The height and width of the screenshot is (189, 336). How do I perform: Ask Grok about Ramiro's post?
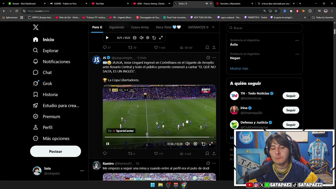tap(208, 163)
